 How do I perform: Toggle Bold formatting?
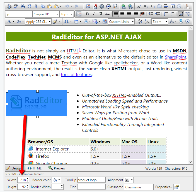(x=87, y=14)
